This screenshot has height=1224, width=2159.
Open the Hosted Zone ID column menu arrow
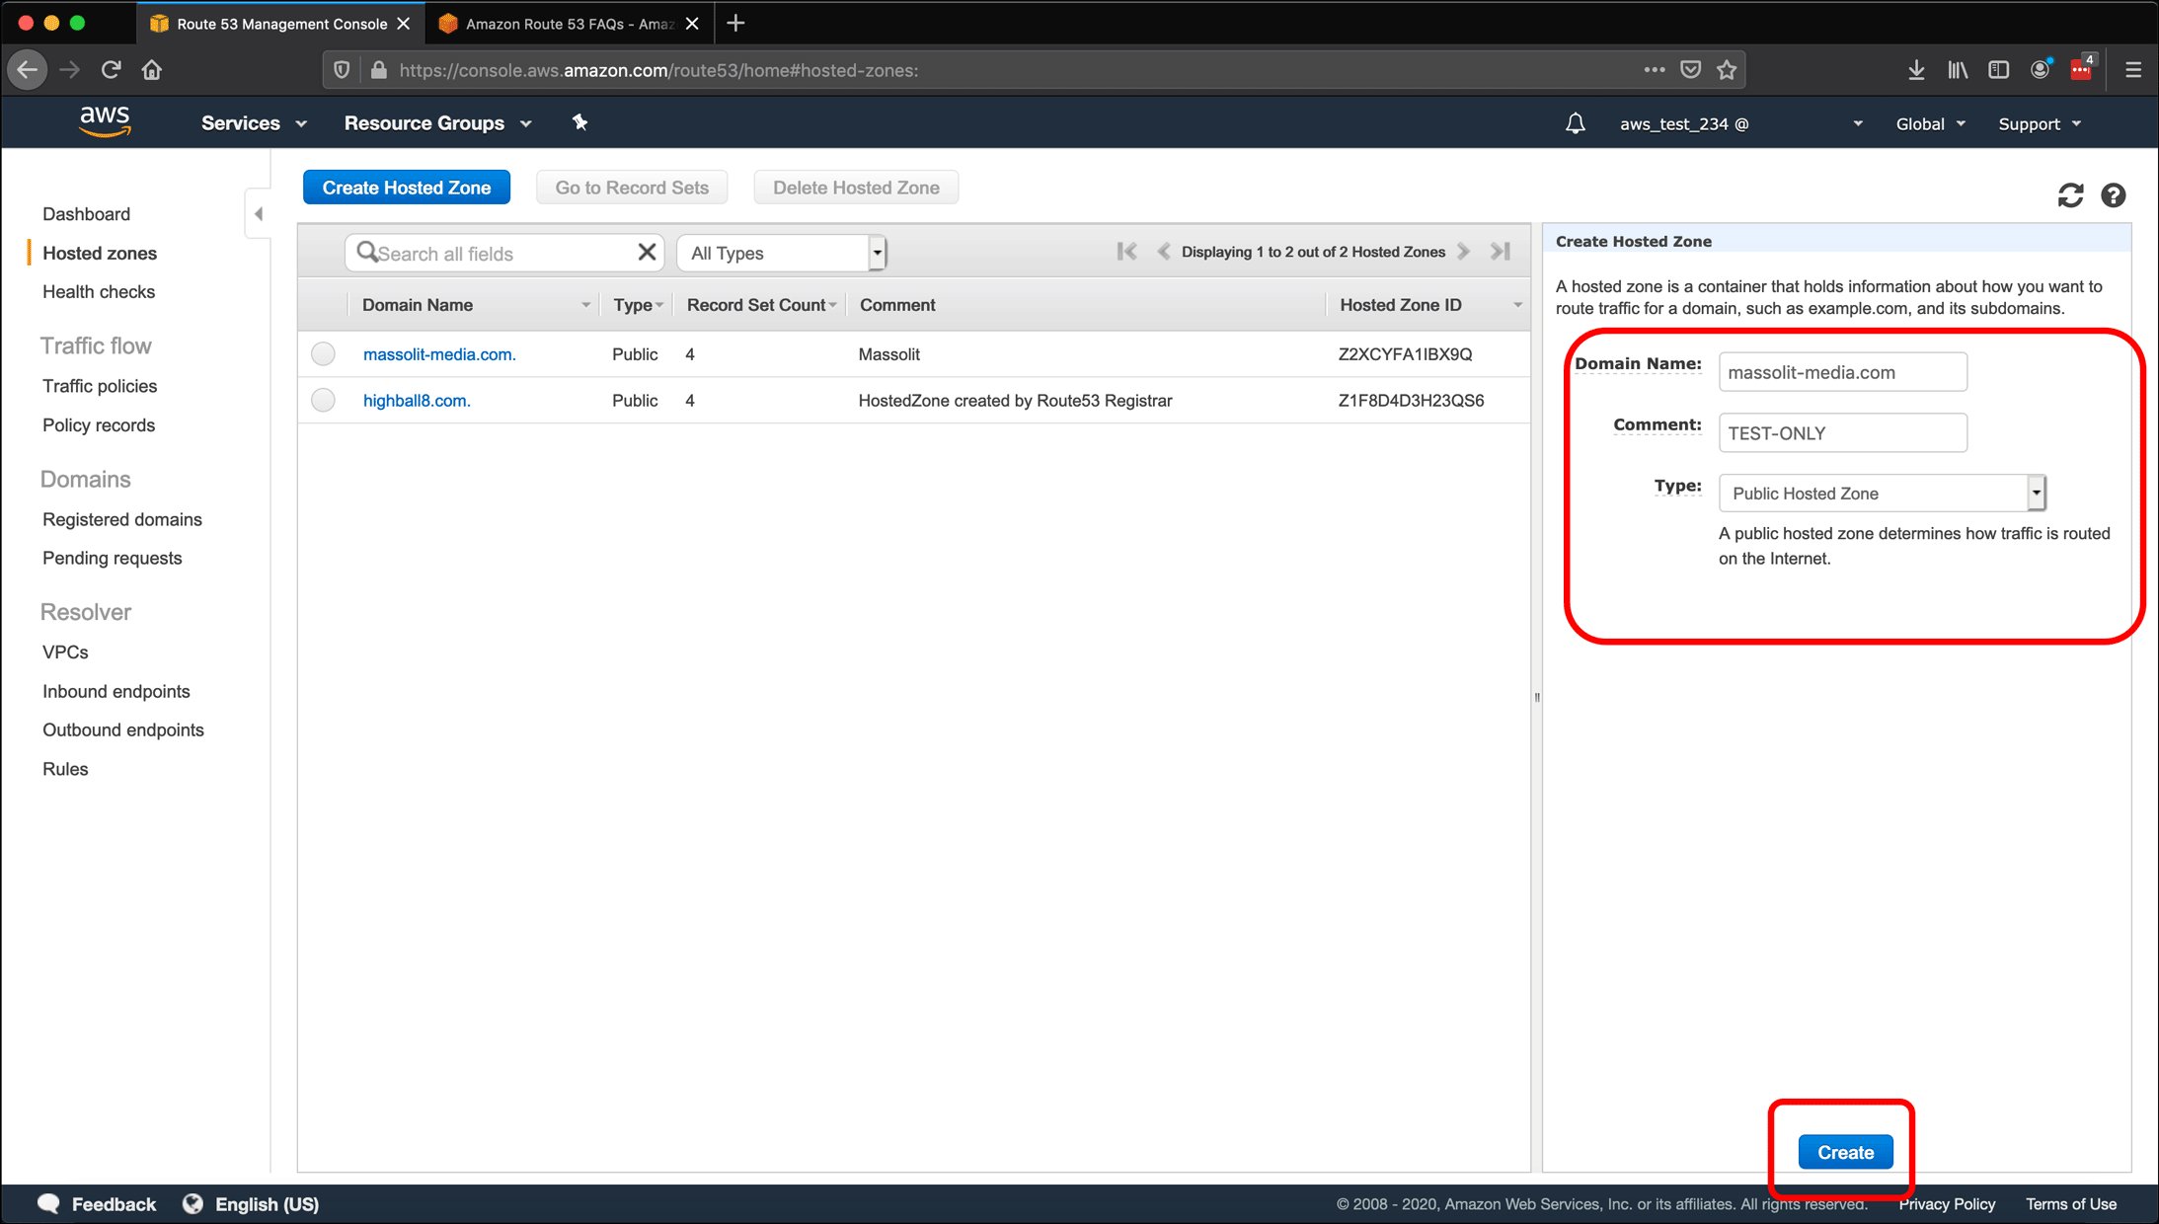(x=1517, y=305)
